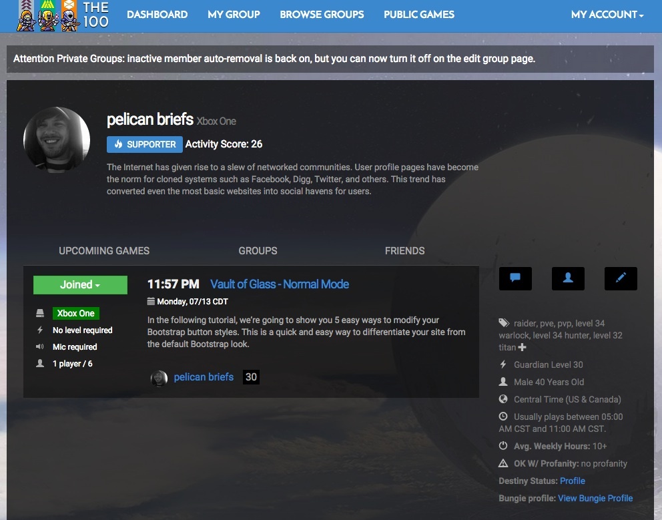Viewport: 662px width, 520px height.
Task: Select the Upcoming Games tab
Action: 104,251
